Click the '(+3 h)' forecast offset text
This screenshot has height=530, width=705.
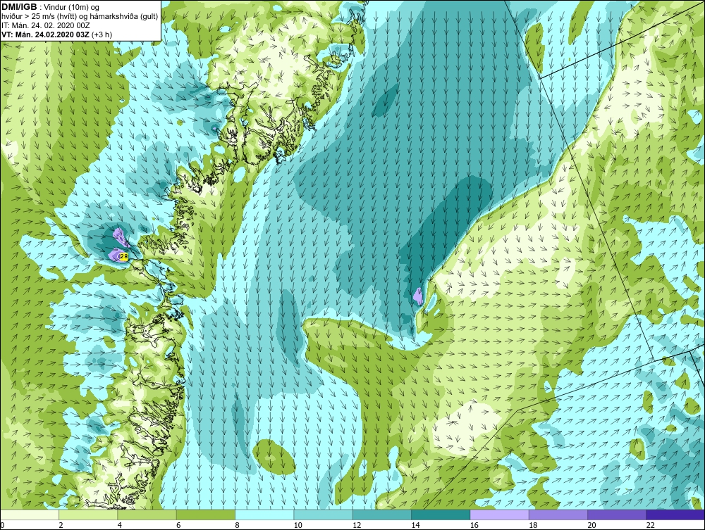point(102,34)
